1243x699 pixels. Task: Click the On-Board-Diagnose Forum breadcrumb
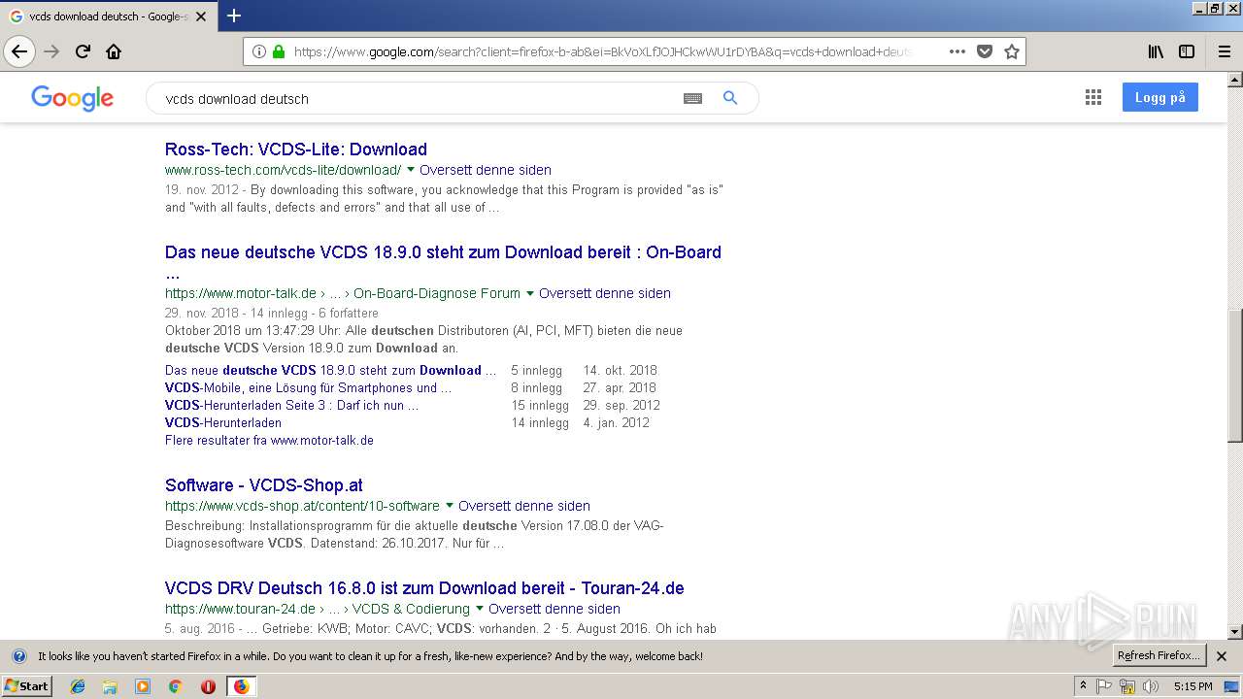437,293
